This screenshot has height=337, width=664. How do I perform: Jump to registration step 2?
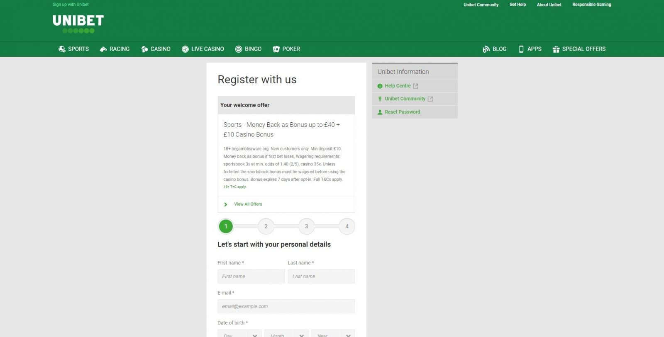click(x=266, y=226)
